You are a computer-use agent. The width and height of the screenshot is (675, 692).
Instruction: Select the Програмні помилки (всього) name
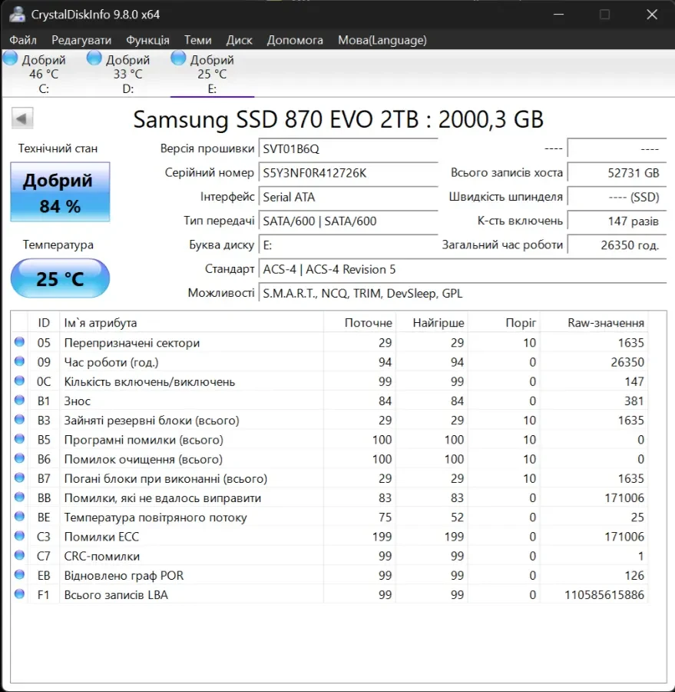pyautogui.click(x=144, y=440)
